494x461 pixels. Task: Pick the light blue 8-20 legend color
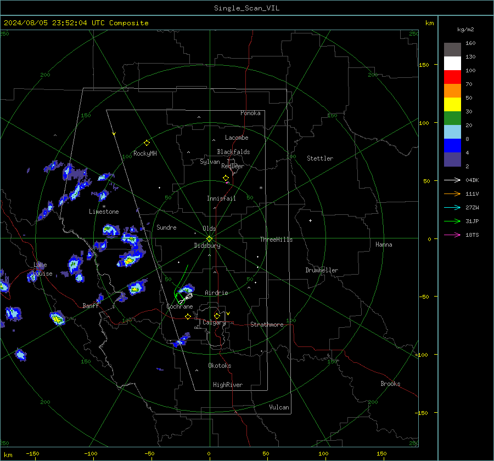[452, 132]
